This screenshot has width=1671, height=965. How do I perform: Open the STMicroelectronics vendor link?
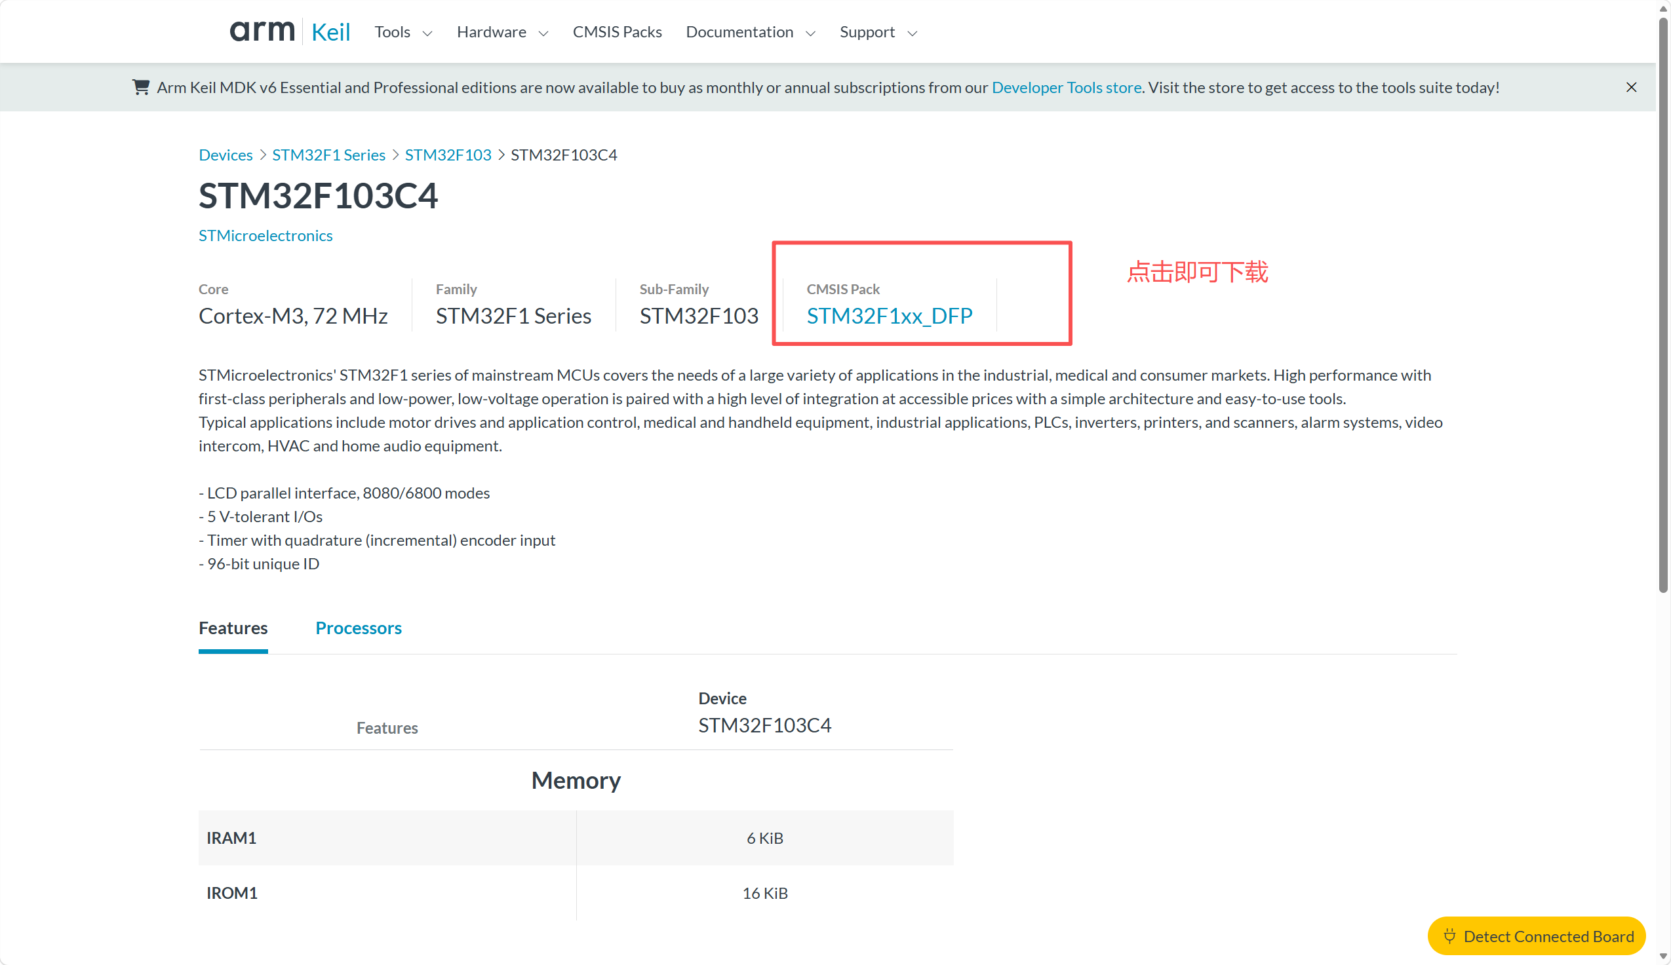click(265, 235)
